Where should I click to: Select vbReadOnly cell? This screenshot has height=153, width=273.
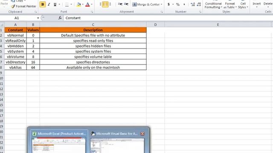[x=15, y=41]
